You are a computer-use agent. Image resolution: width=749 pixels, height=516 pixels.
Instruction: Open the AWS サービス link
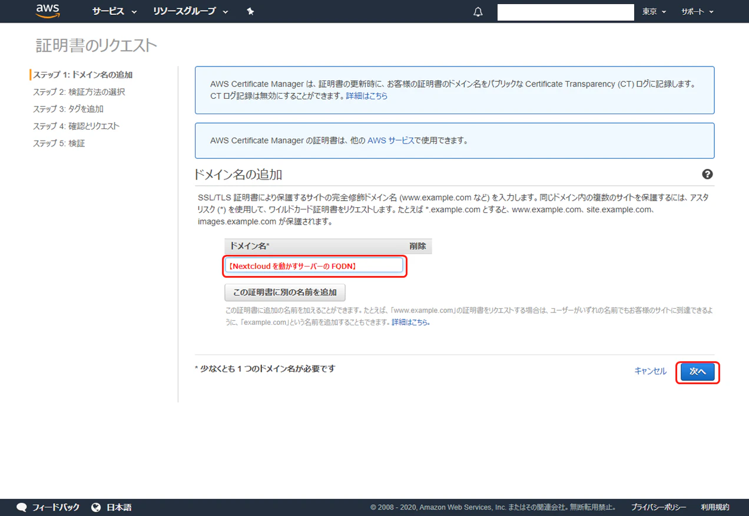pos(390,141)
